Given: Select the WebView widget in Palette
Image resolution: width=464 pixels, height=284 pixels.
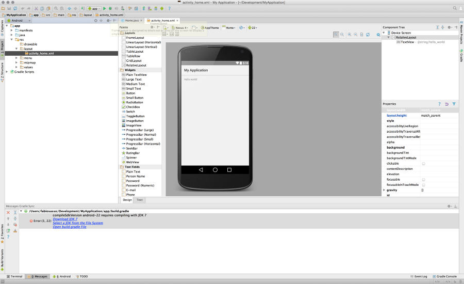Looking at the screenshot, I should click(132, 162).
